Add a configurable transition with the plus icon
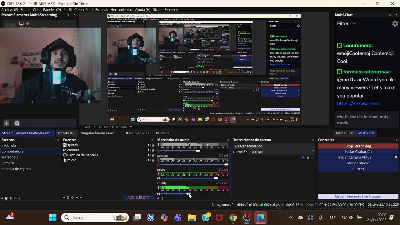400x225 pixels. pos(303,157)
